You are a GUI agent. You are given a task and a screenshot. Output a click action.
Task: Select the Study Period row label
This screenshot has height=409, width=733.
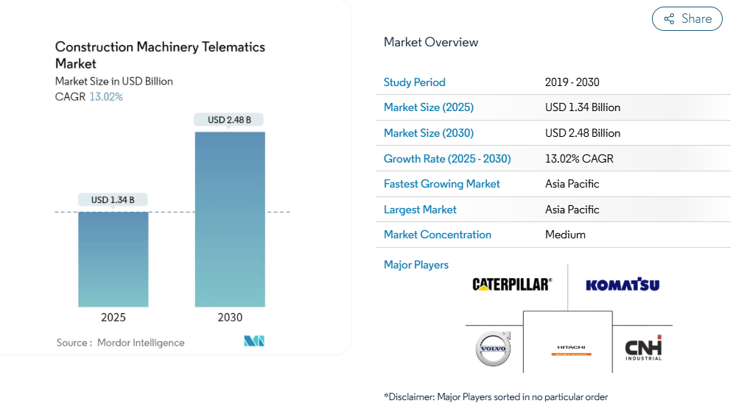[414, 82]
